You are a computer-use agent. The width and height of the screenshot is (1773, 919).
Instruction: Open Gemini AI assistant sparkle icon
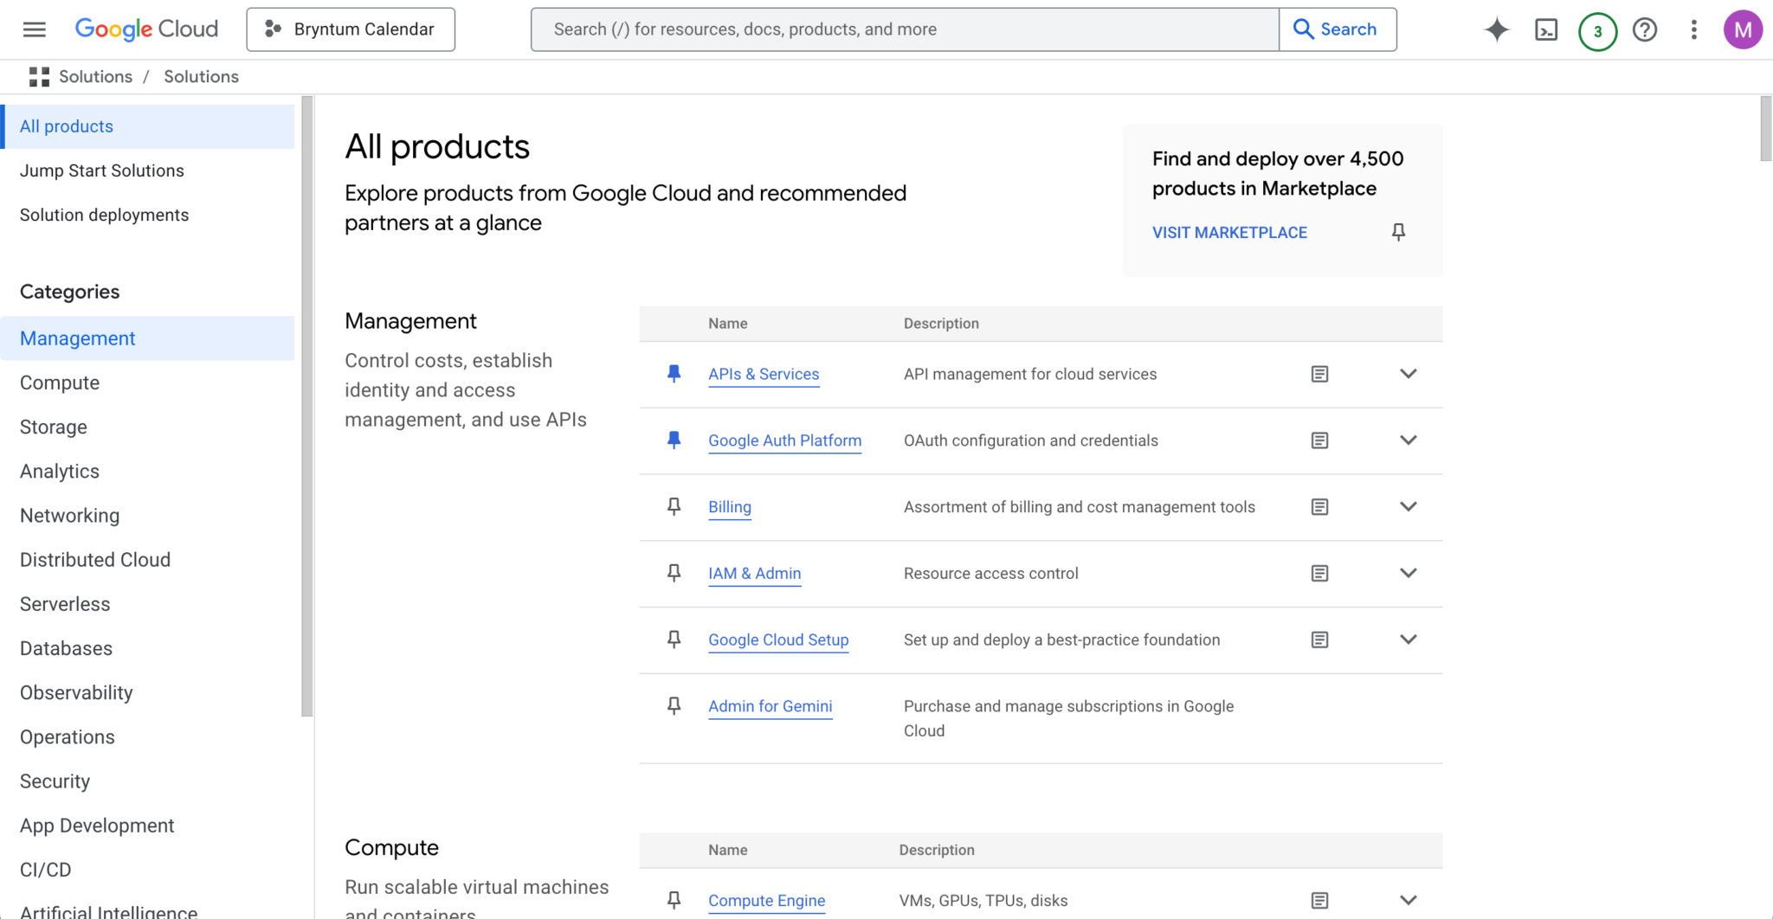(x=1497, y=29)
